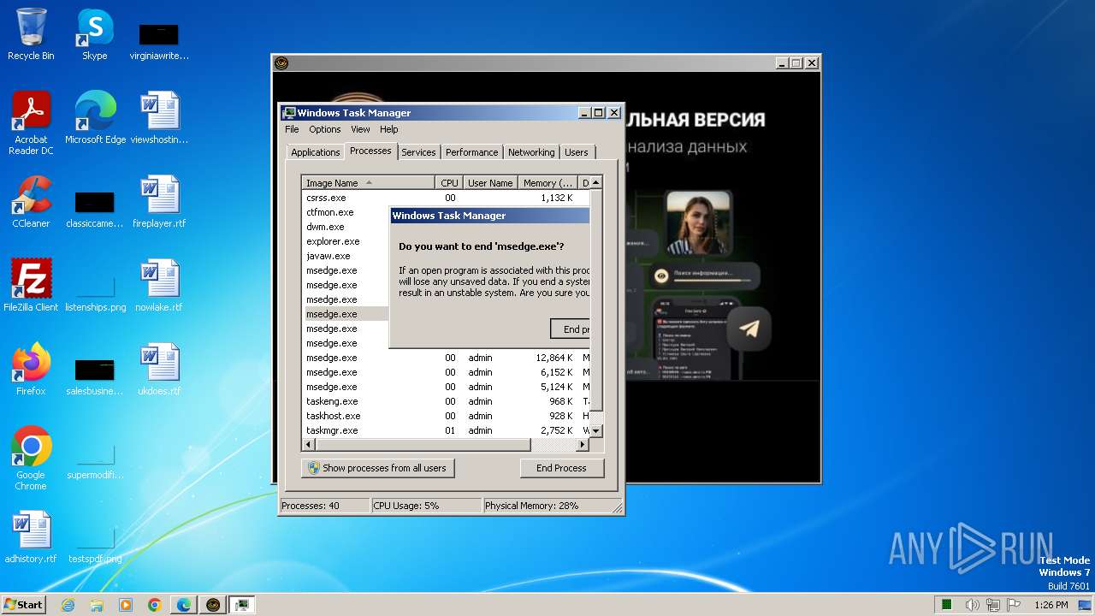Screen dimensions: 1095x616
Task: Click Show processes from all users
Action: tap(377, 468)
